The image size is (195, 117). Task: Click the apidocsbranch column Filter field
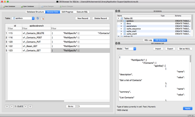point(37,29)
